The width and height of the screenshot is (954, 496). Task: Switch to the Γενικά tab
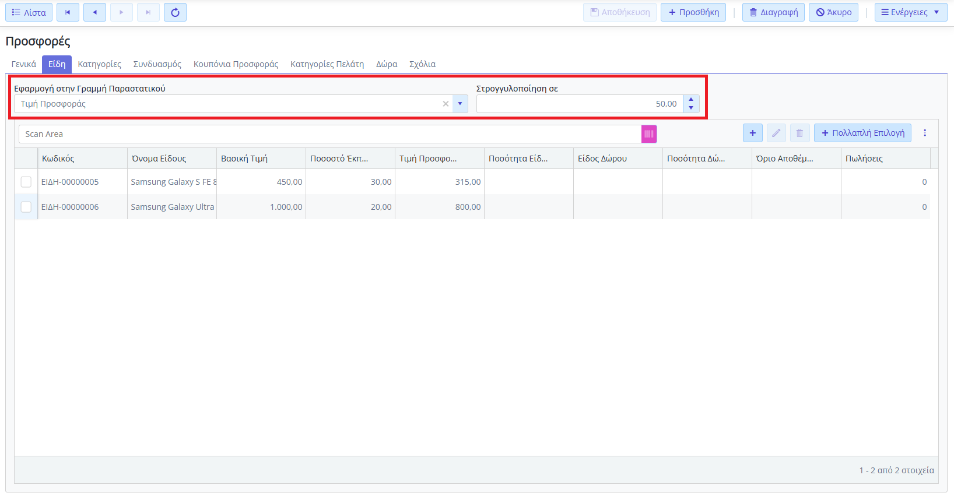click(x=24, y=64)
